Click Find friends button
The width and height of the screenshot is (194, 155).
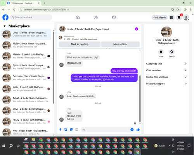coord(159,17)
